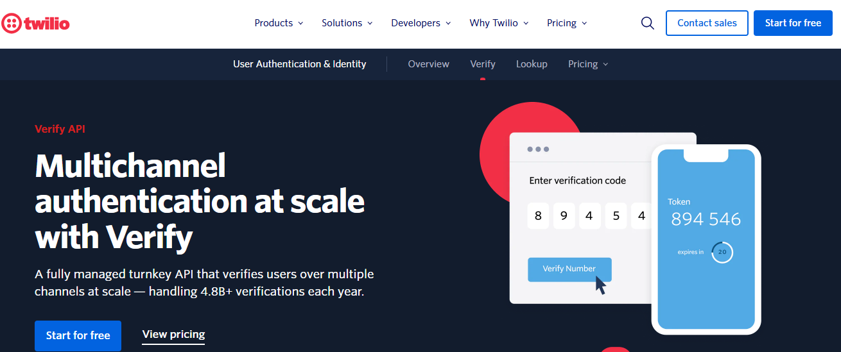Expand the Solutions dropdown
The image size is (841, 352).
coord(347,23)
